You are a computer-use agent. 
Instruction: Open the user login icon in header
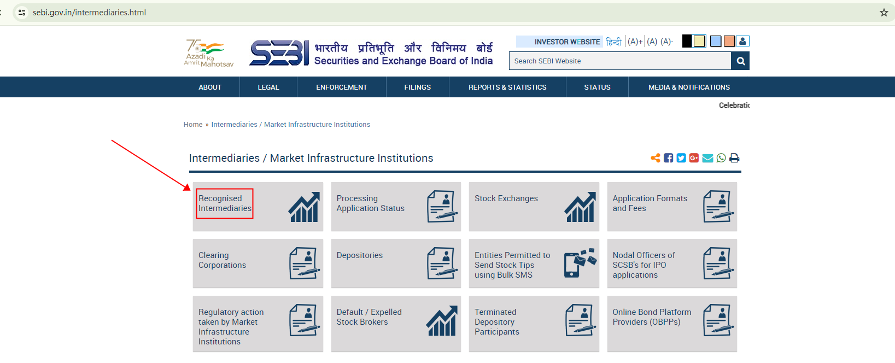coord(742,41)
